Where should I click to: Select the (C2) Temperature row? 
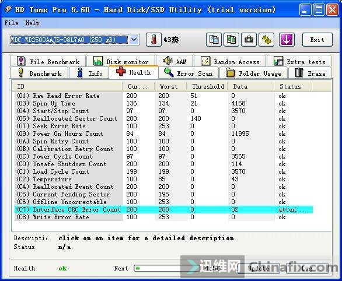[163, 179]
